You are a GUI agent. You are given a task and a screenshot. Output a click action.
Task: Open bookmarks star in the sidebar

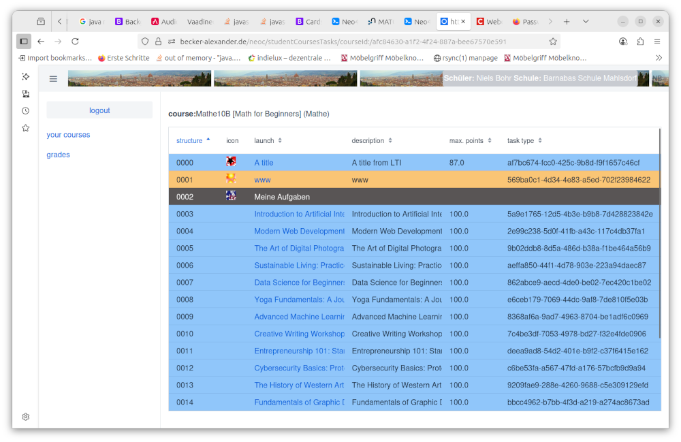click(25, 128)
